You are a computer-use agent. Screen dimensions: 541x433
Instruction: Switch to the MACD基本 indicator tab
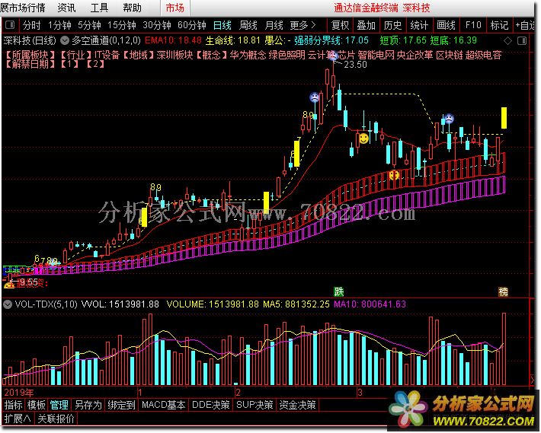(163, 405)
